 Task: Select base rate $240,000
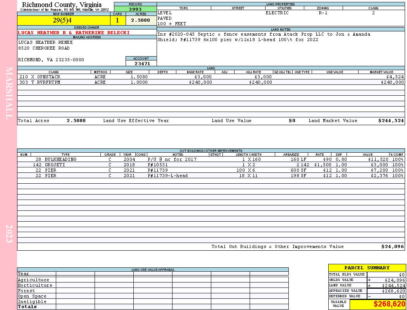click(x=200, y=82)
